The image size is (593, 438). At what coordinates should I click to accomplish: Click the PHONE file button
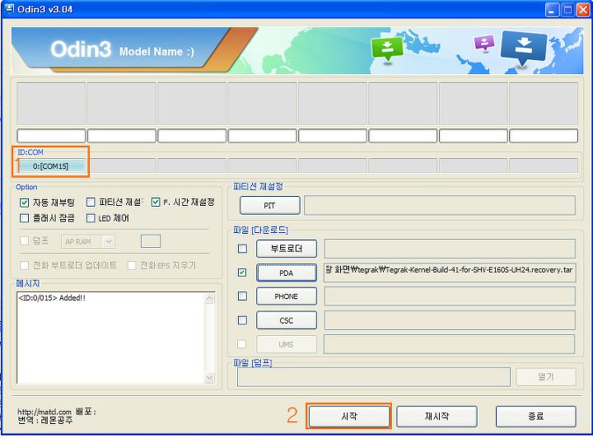tap(287, 296)
